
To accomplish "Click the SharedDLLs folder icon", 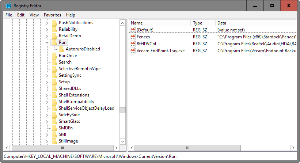I will (54, 88).
